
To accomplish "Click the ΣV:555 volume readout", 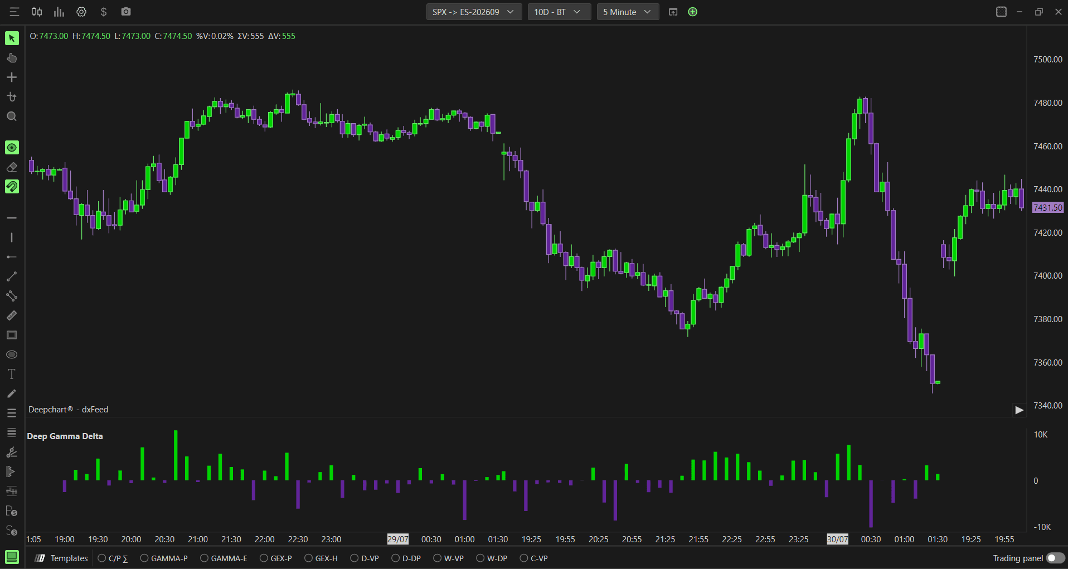I will pyautogui.click(x=250, y=36).
